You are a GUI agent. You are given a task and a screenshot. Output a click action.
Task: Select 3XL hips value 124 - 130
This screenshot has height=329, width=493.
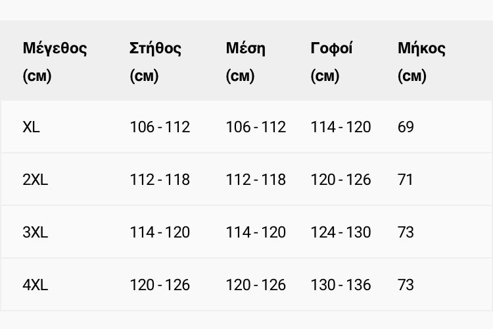point(340,232)
